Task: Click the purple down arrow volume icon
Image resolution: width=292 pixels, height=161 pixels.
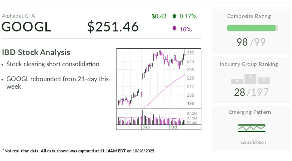Action: tap(174, 29)
